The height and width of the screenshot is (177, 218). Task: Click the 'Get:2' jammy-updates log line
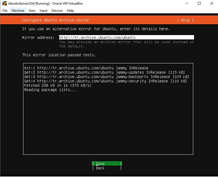pyautogui.click(x=105, y=72)
